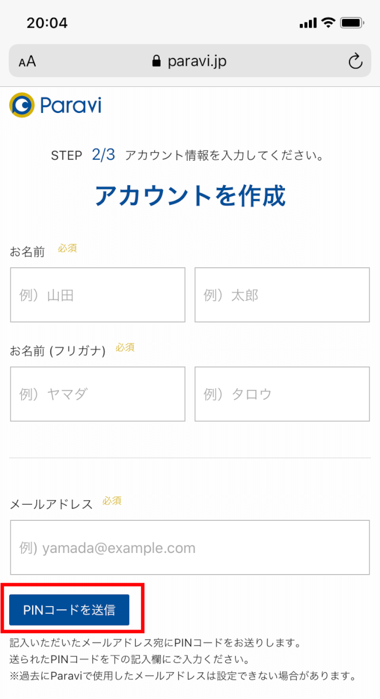The image size is (380, 699).
Task: Tap the katakana surname field 例）ヤマダ
Action: pos(98,394)
